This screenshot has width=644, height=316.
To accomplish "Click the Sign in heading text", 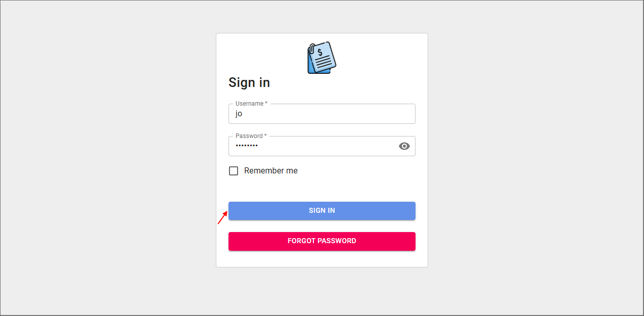I will 249,82.
